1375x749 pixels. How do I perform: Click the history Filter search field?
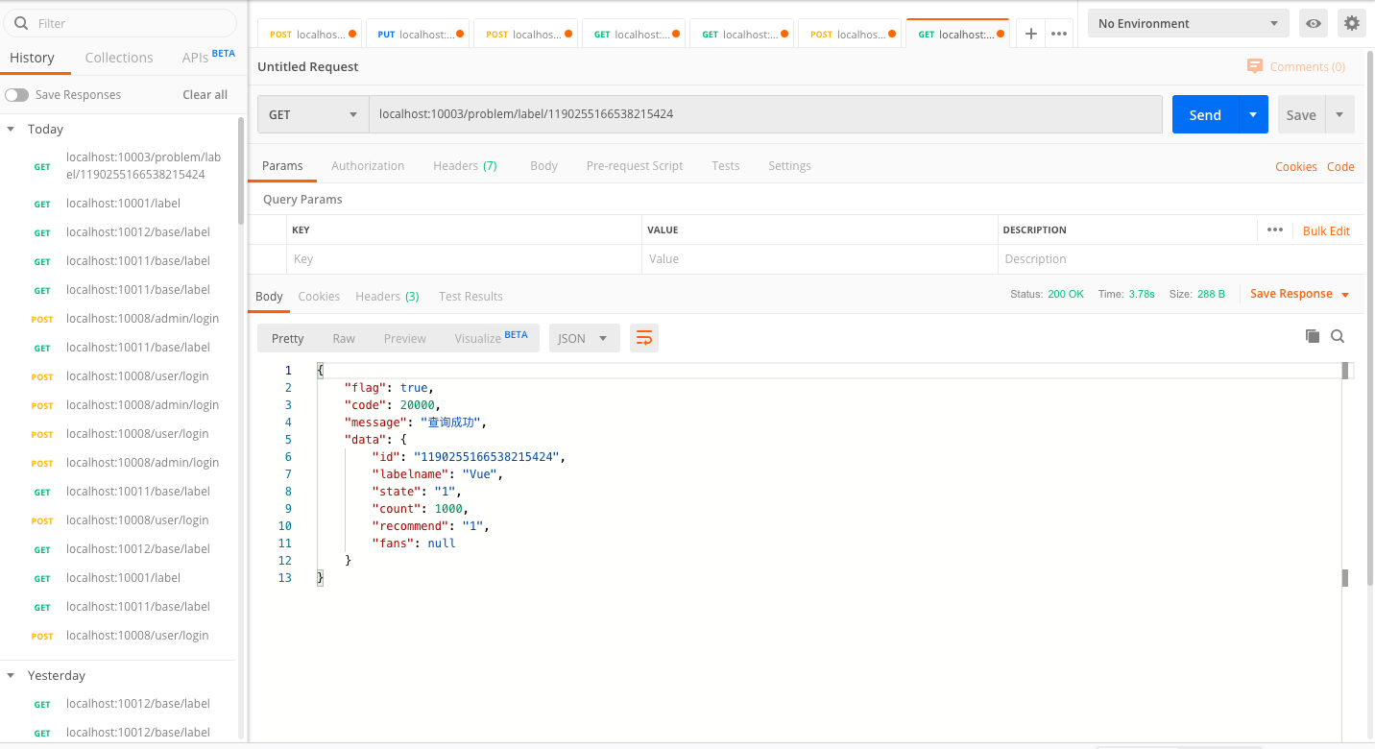120,23
